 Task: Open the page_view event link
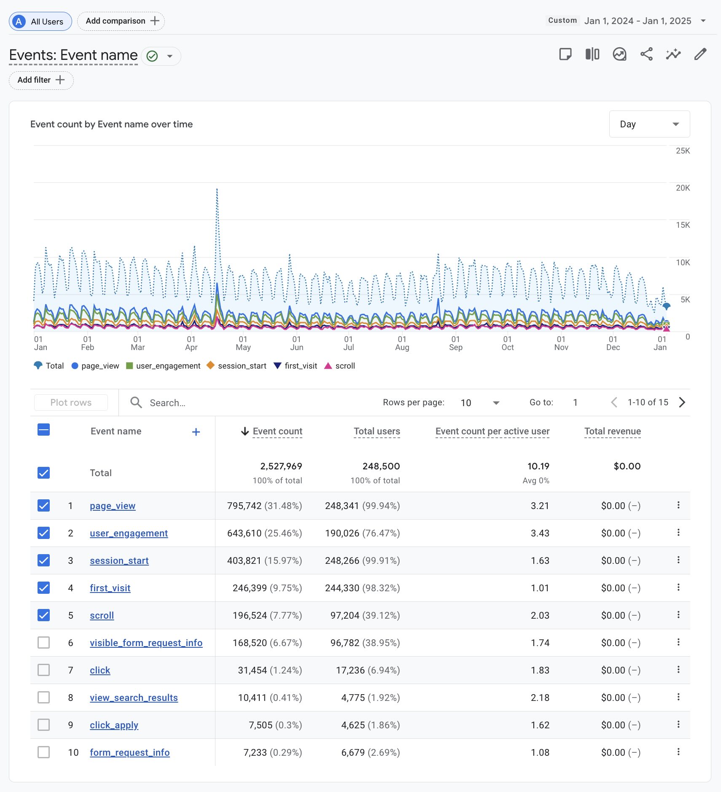[113, 506]
